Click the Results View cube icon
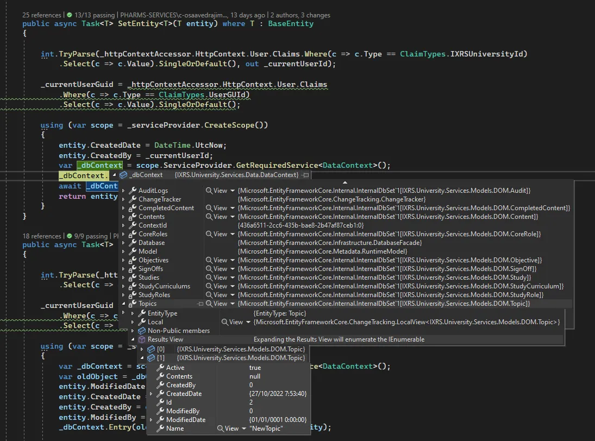 pos(142,339)
